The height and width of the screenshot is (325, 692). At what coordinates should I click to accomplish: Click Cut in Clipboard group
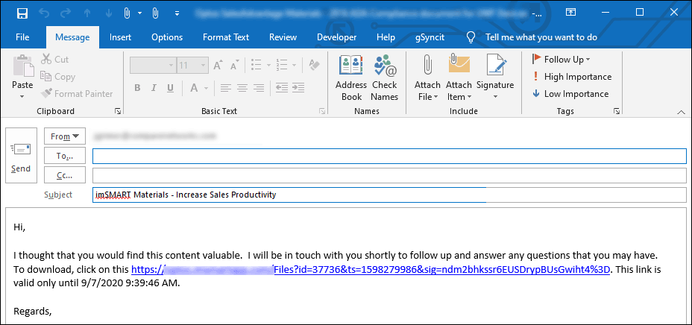[x=54, y=59]
